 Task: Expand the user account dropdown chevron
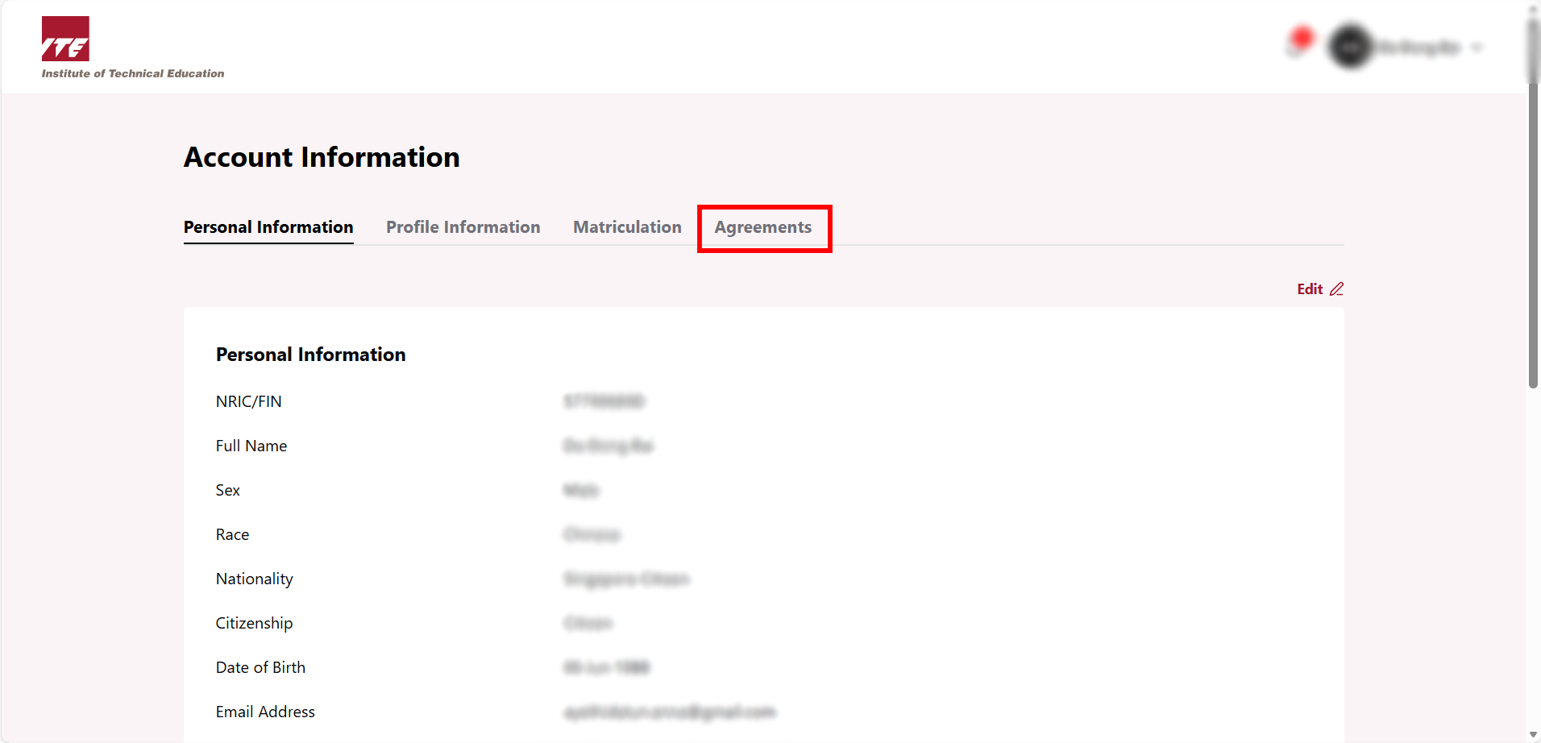pos(1477,48)
